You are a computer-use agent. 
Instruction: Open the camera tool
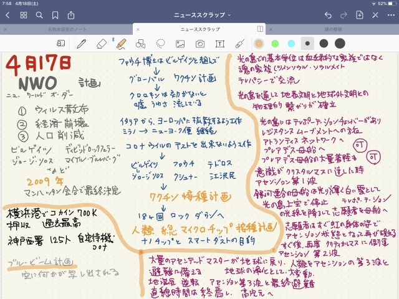[200, 44]
